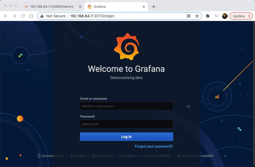
Task: Click the Grafana logo
Action: [x=126, y=47]
